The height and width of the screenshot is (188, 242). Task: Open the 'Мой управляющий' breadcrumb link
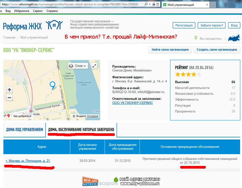(34, 37)
